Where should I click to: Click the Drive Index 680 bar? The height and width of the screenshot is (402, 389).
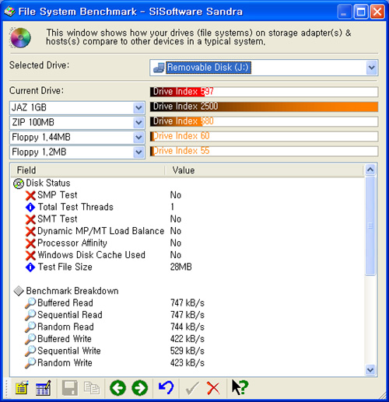click(x=264, y=121)
